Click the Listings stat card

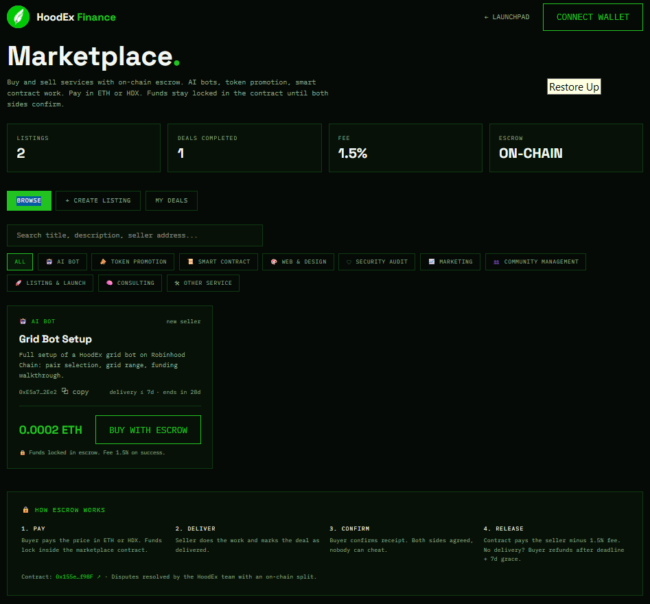pos(84,148)
